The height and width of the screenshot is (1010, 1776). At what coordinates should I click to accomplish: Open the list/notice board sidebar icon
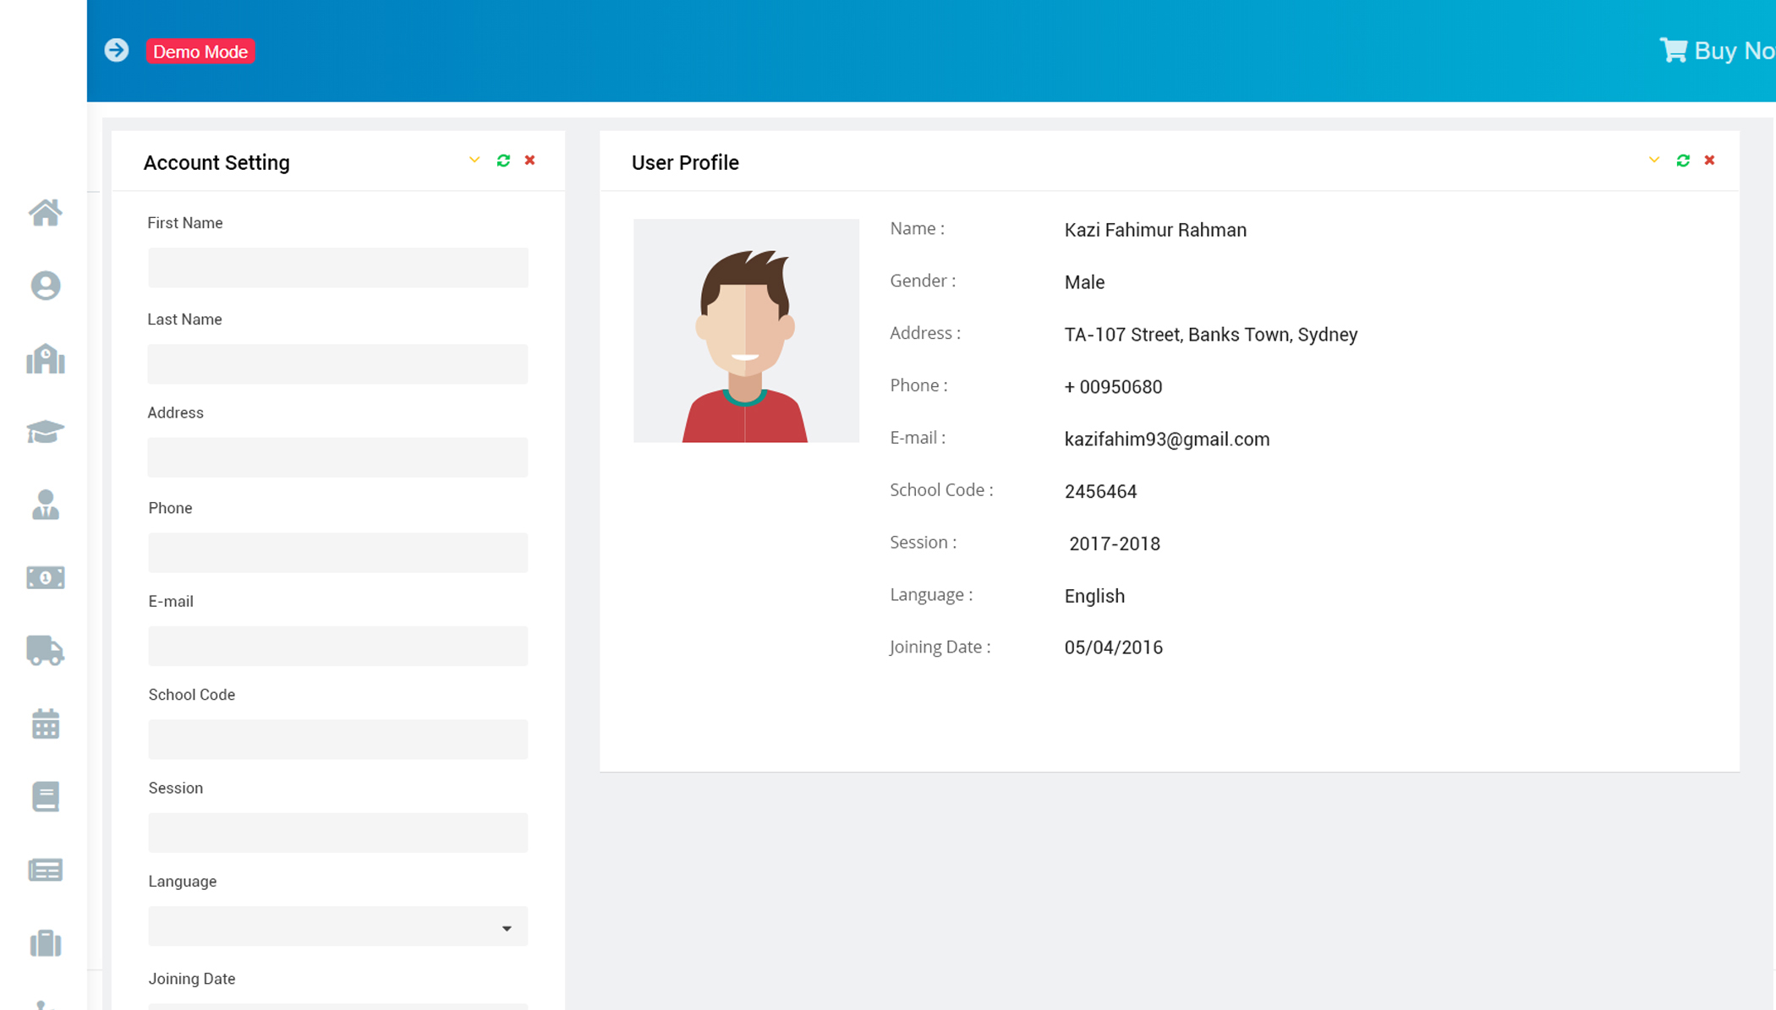[x=46, y=870]
